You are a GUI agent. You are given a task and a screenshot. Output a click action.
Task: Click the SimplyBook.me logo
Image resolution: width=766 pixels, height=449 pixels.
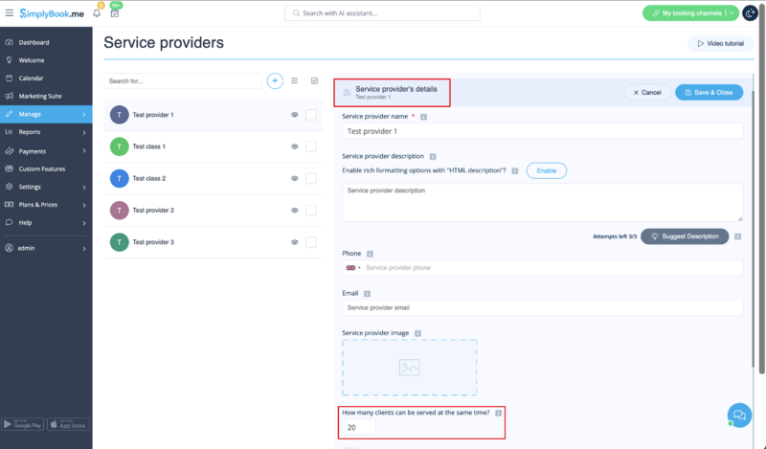pyautogui.click(x=52, y=13)
